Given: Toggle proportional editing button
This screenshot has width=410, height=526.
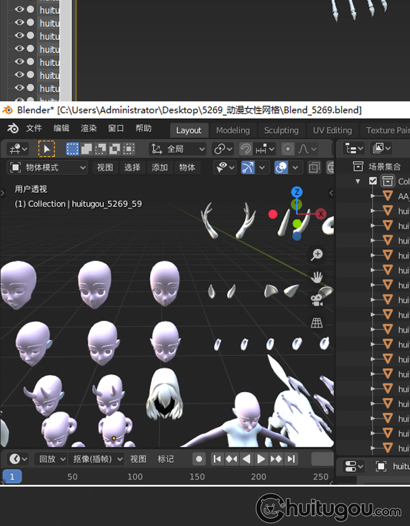Looking at the screenshot, I should pyautogui.click(x=288, y=149).
